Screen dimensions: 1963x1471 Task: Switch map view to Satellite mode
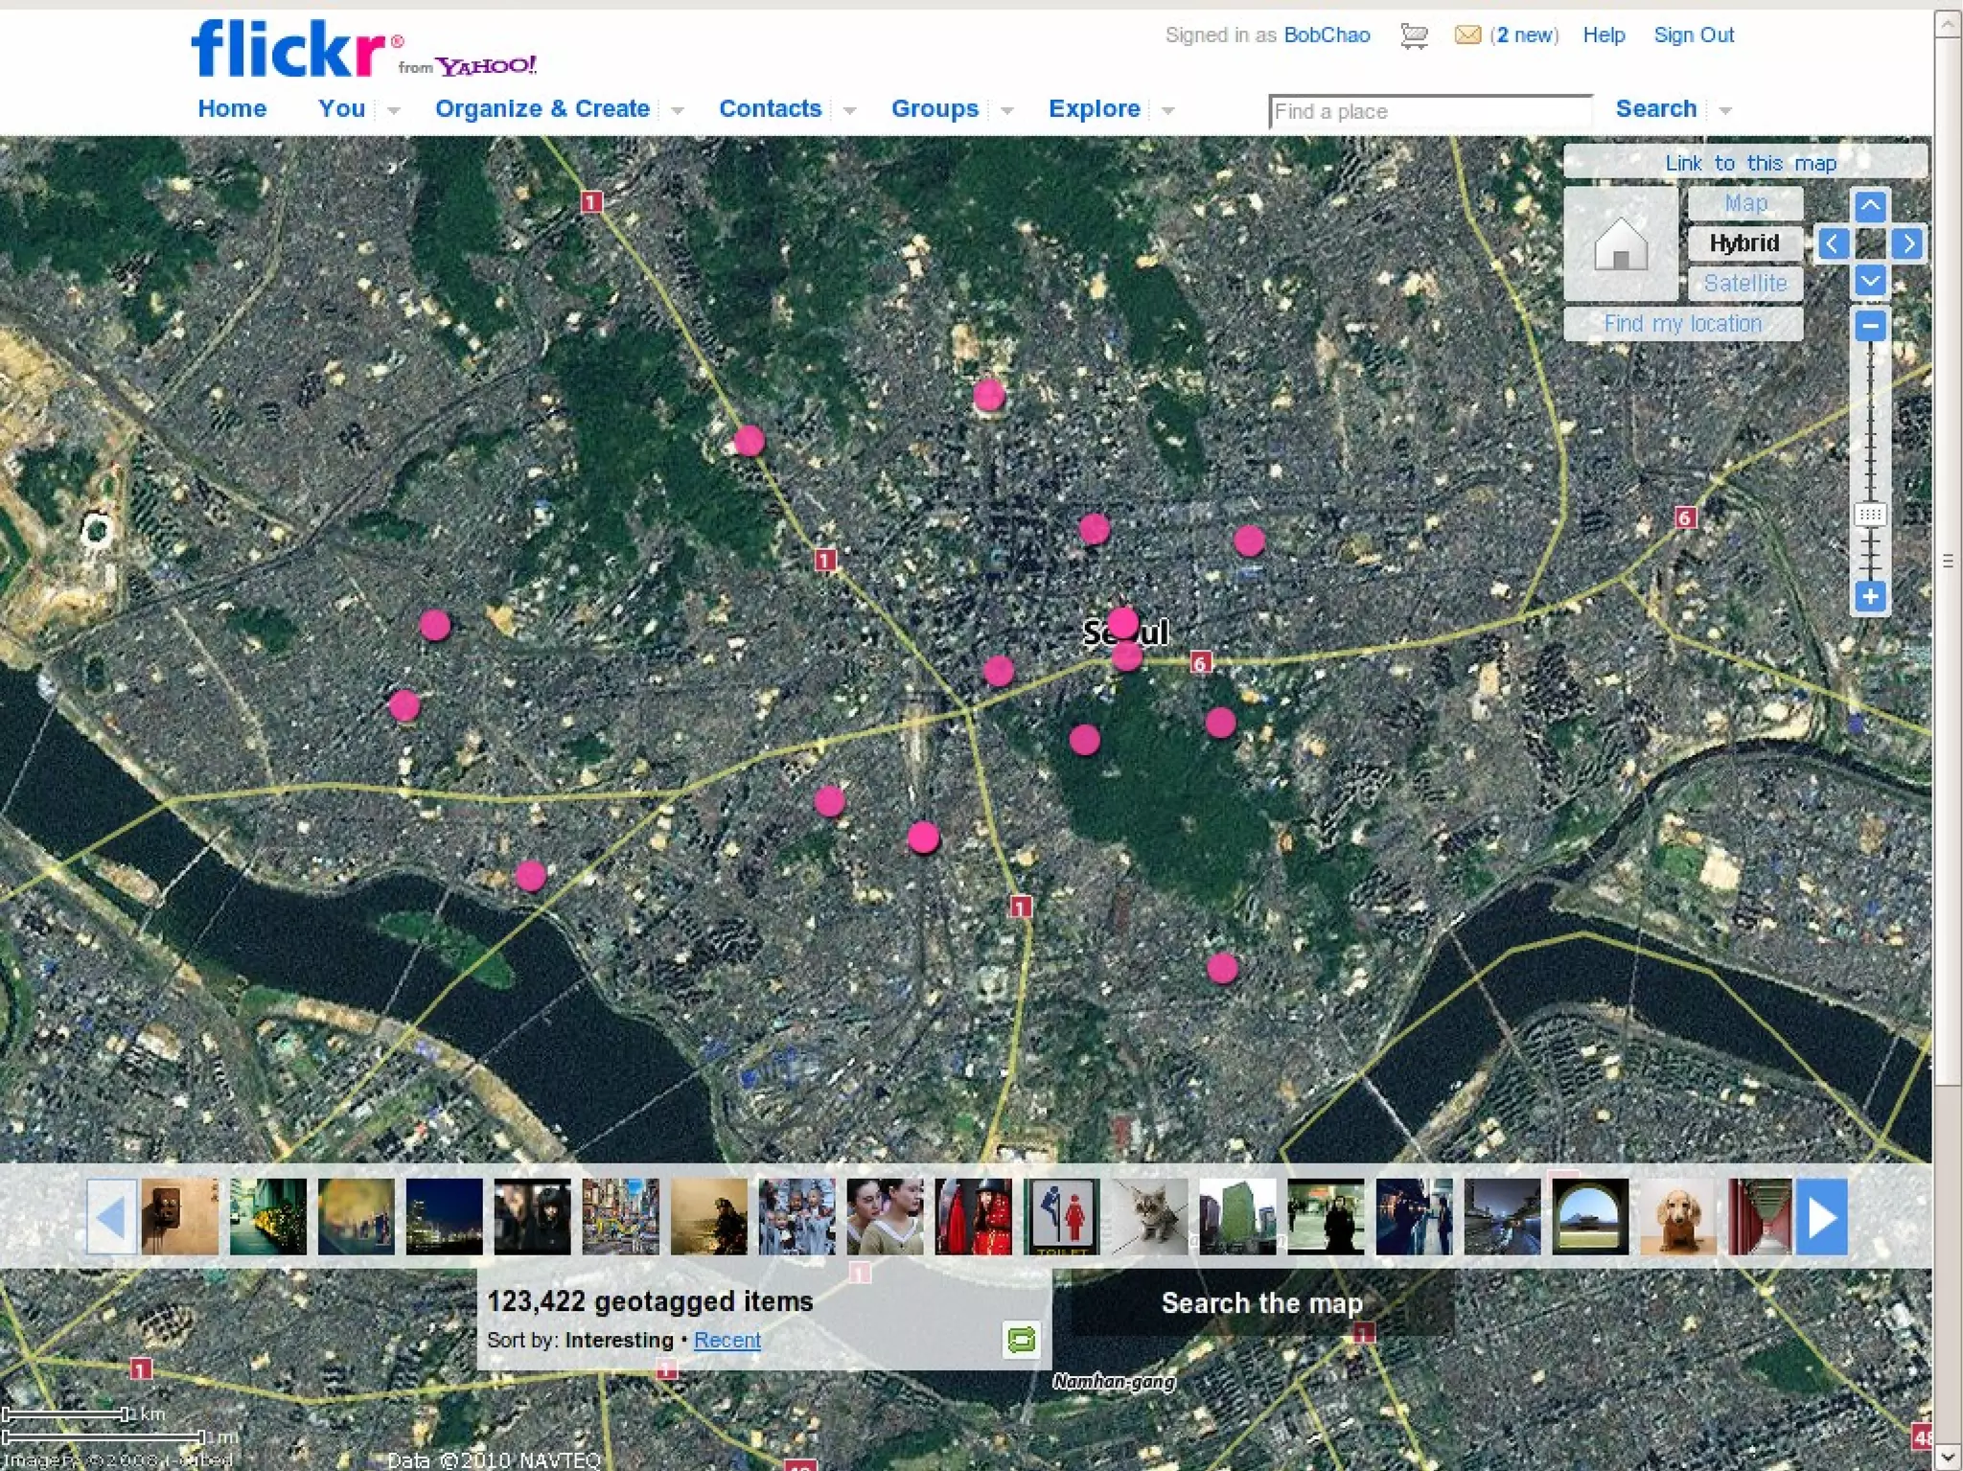click(1744, 284)
